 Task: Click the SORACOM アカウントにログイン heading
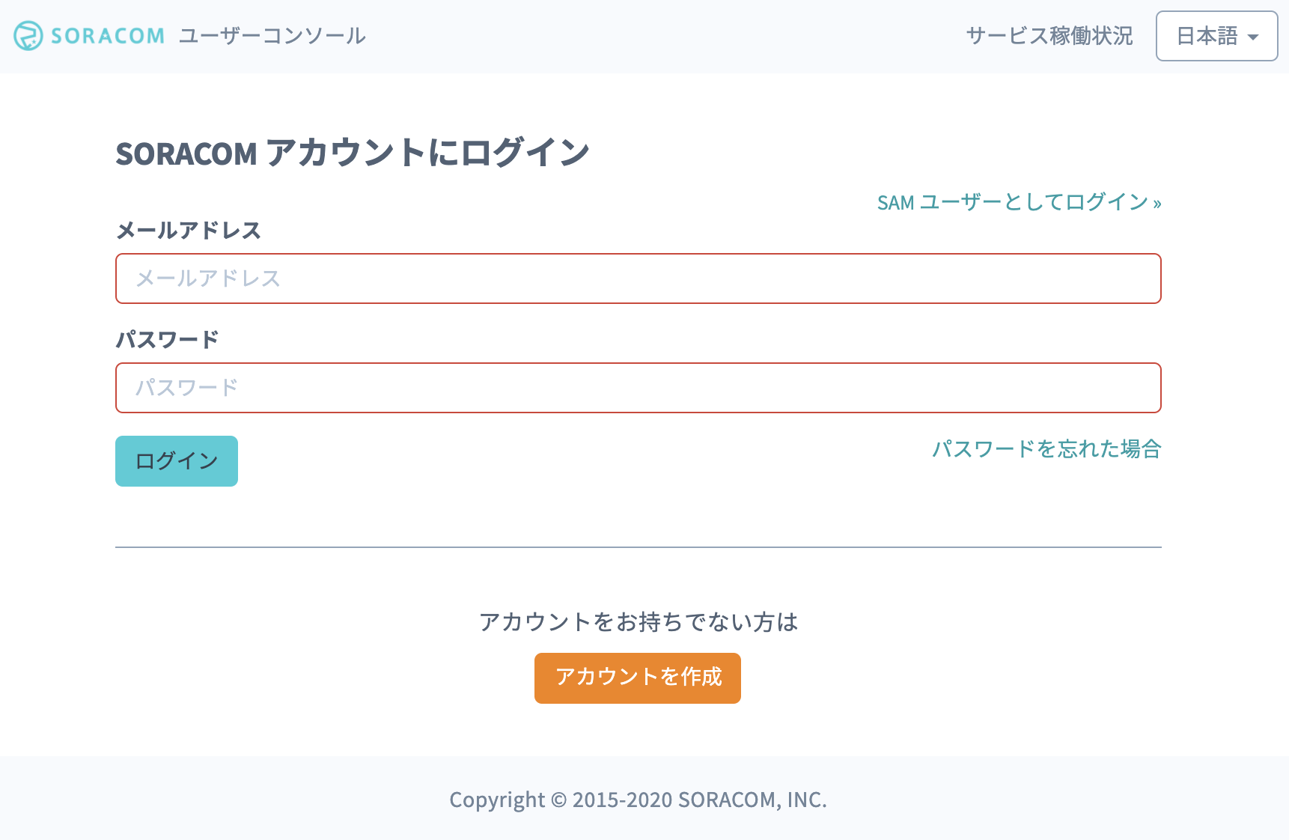click(353, 153)
